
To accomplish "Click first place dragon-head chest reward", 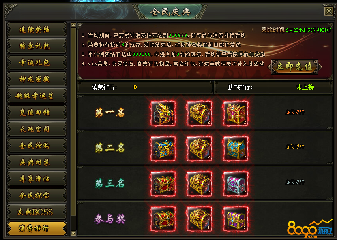I will (163, 113).
